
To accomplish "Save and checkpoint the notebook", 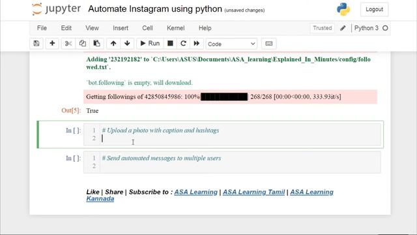I will [x=36, y=44].
